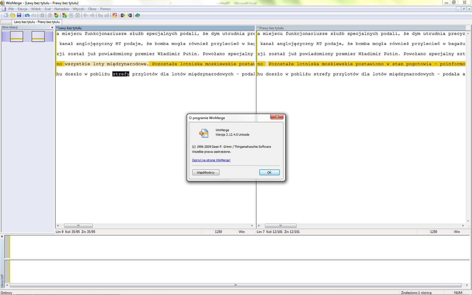
Task: Click the left pane horizontal scrollbar thumb
Action: tap(78, 226)
